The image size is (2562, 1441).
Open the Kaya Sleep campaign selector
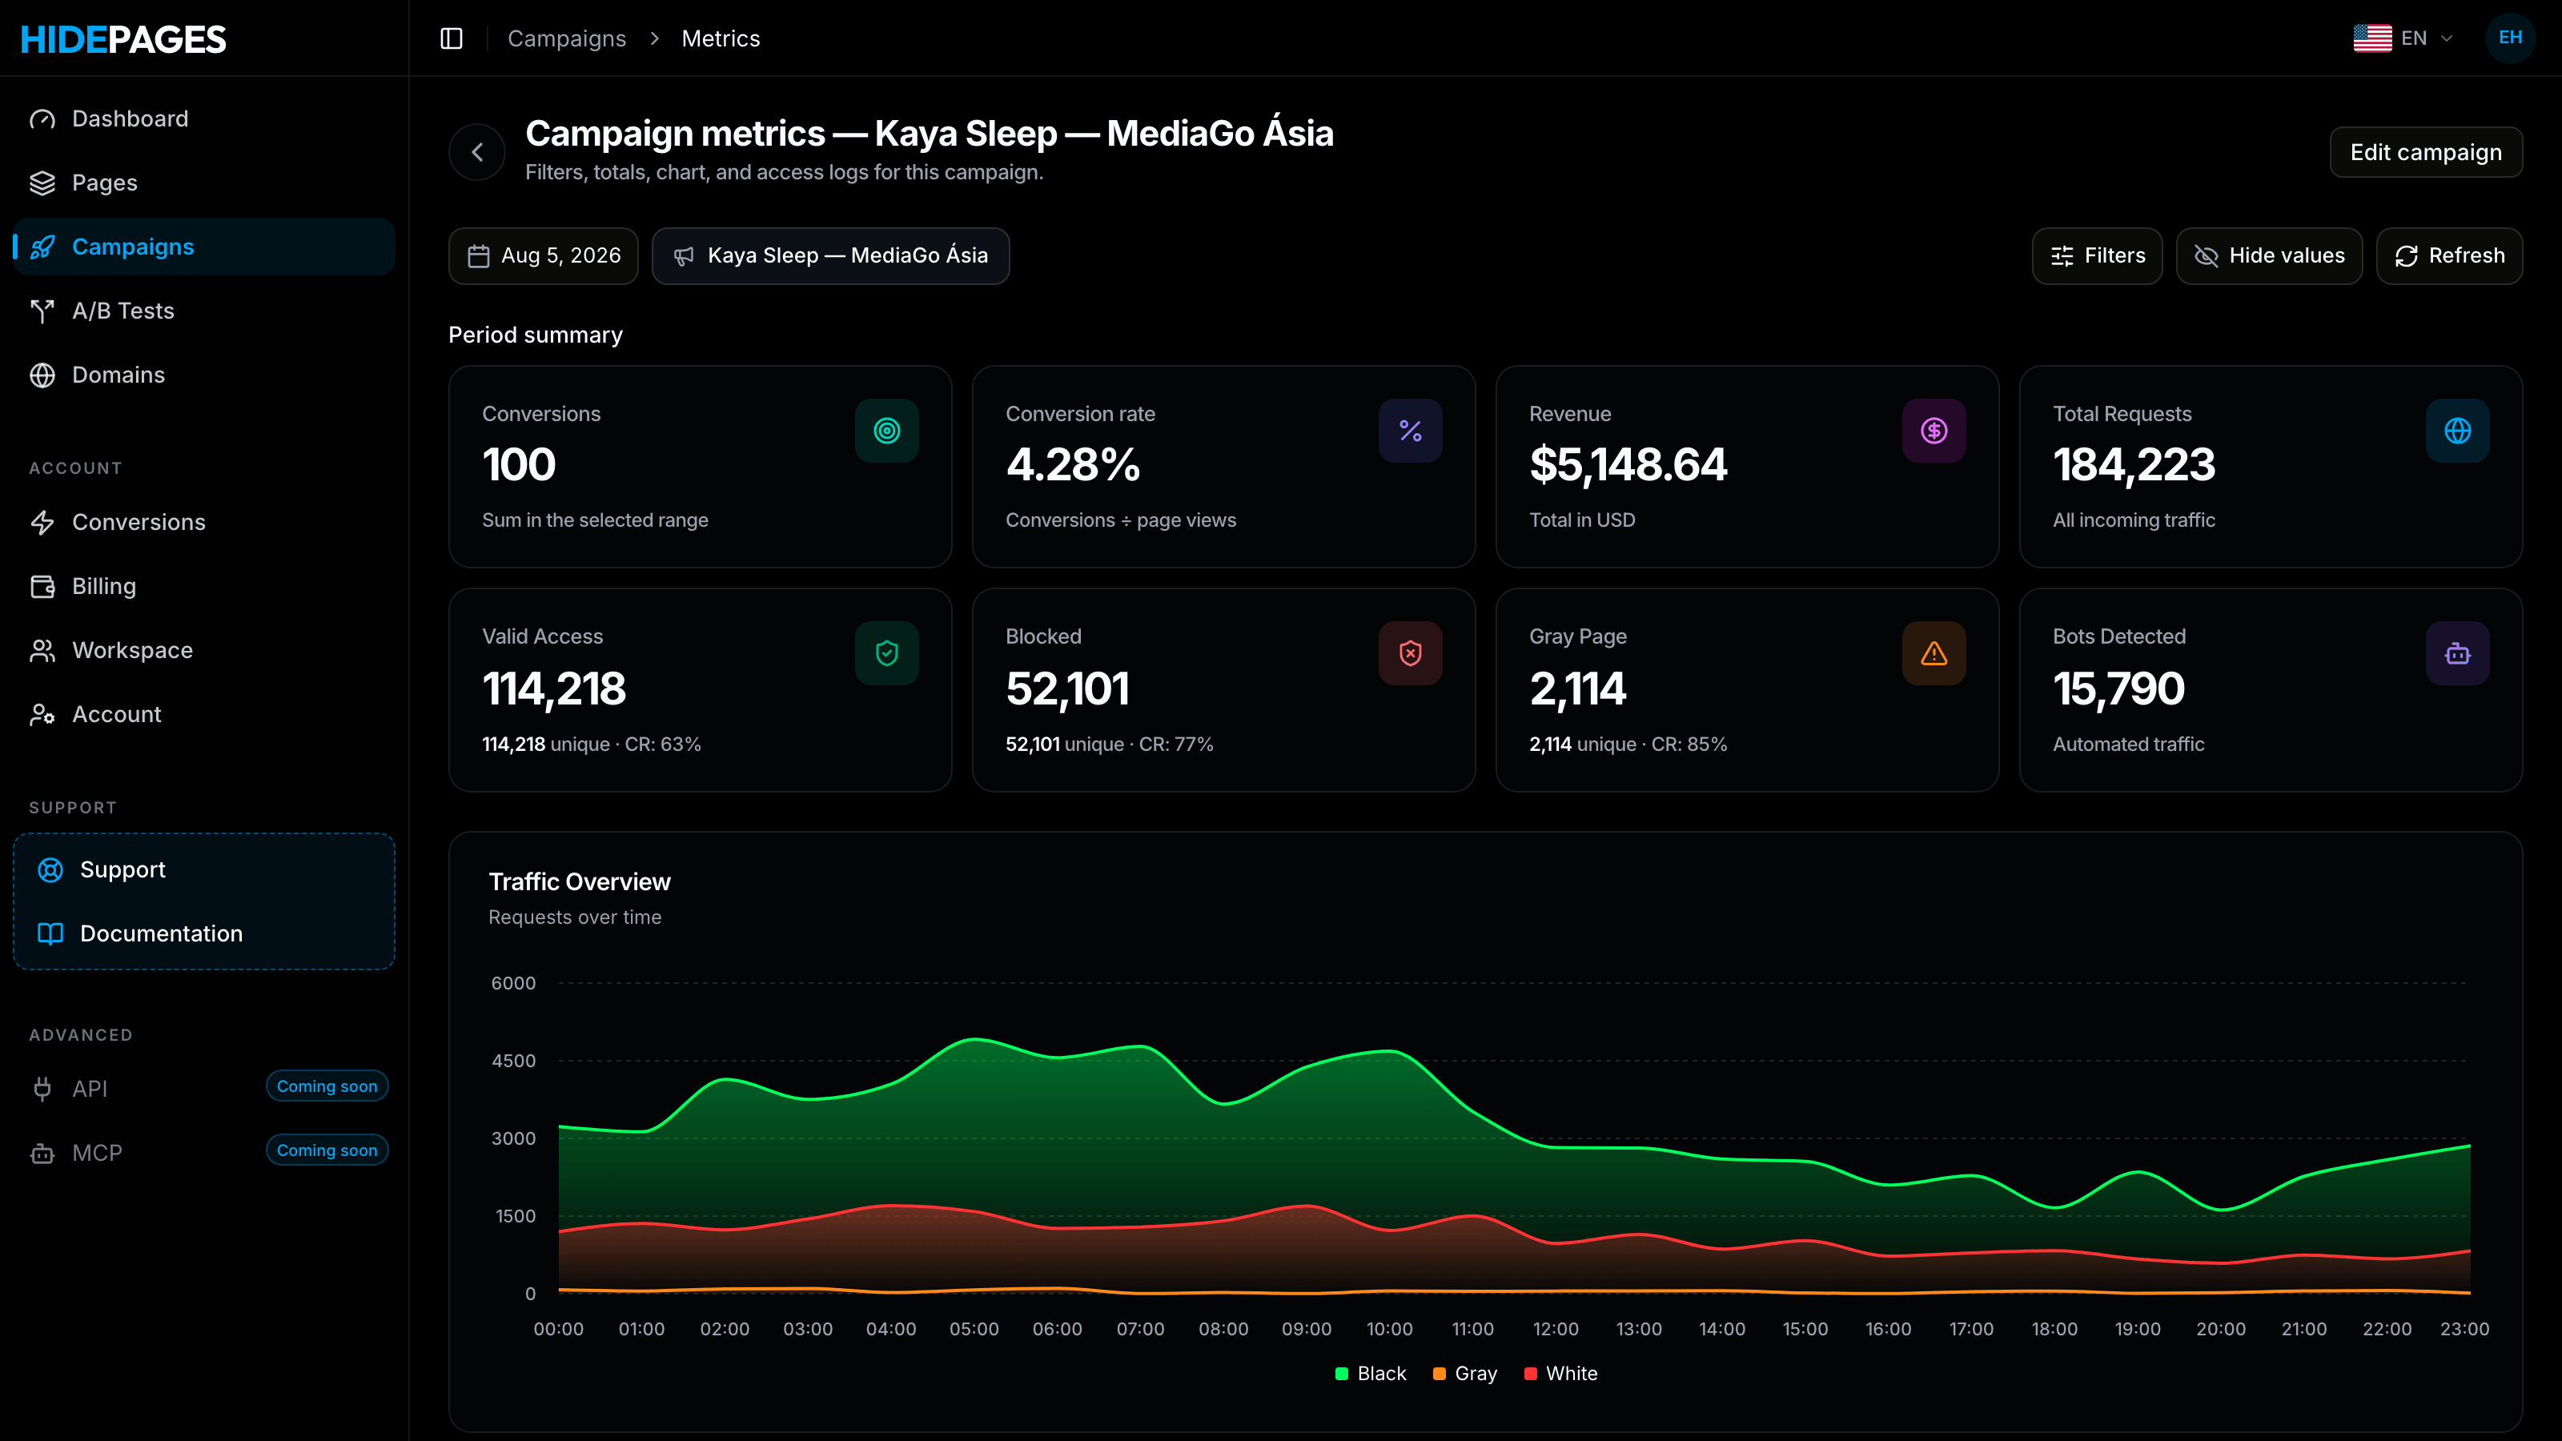[x=830, y=256]
